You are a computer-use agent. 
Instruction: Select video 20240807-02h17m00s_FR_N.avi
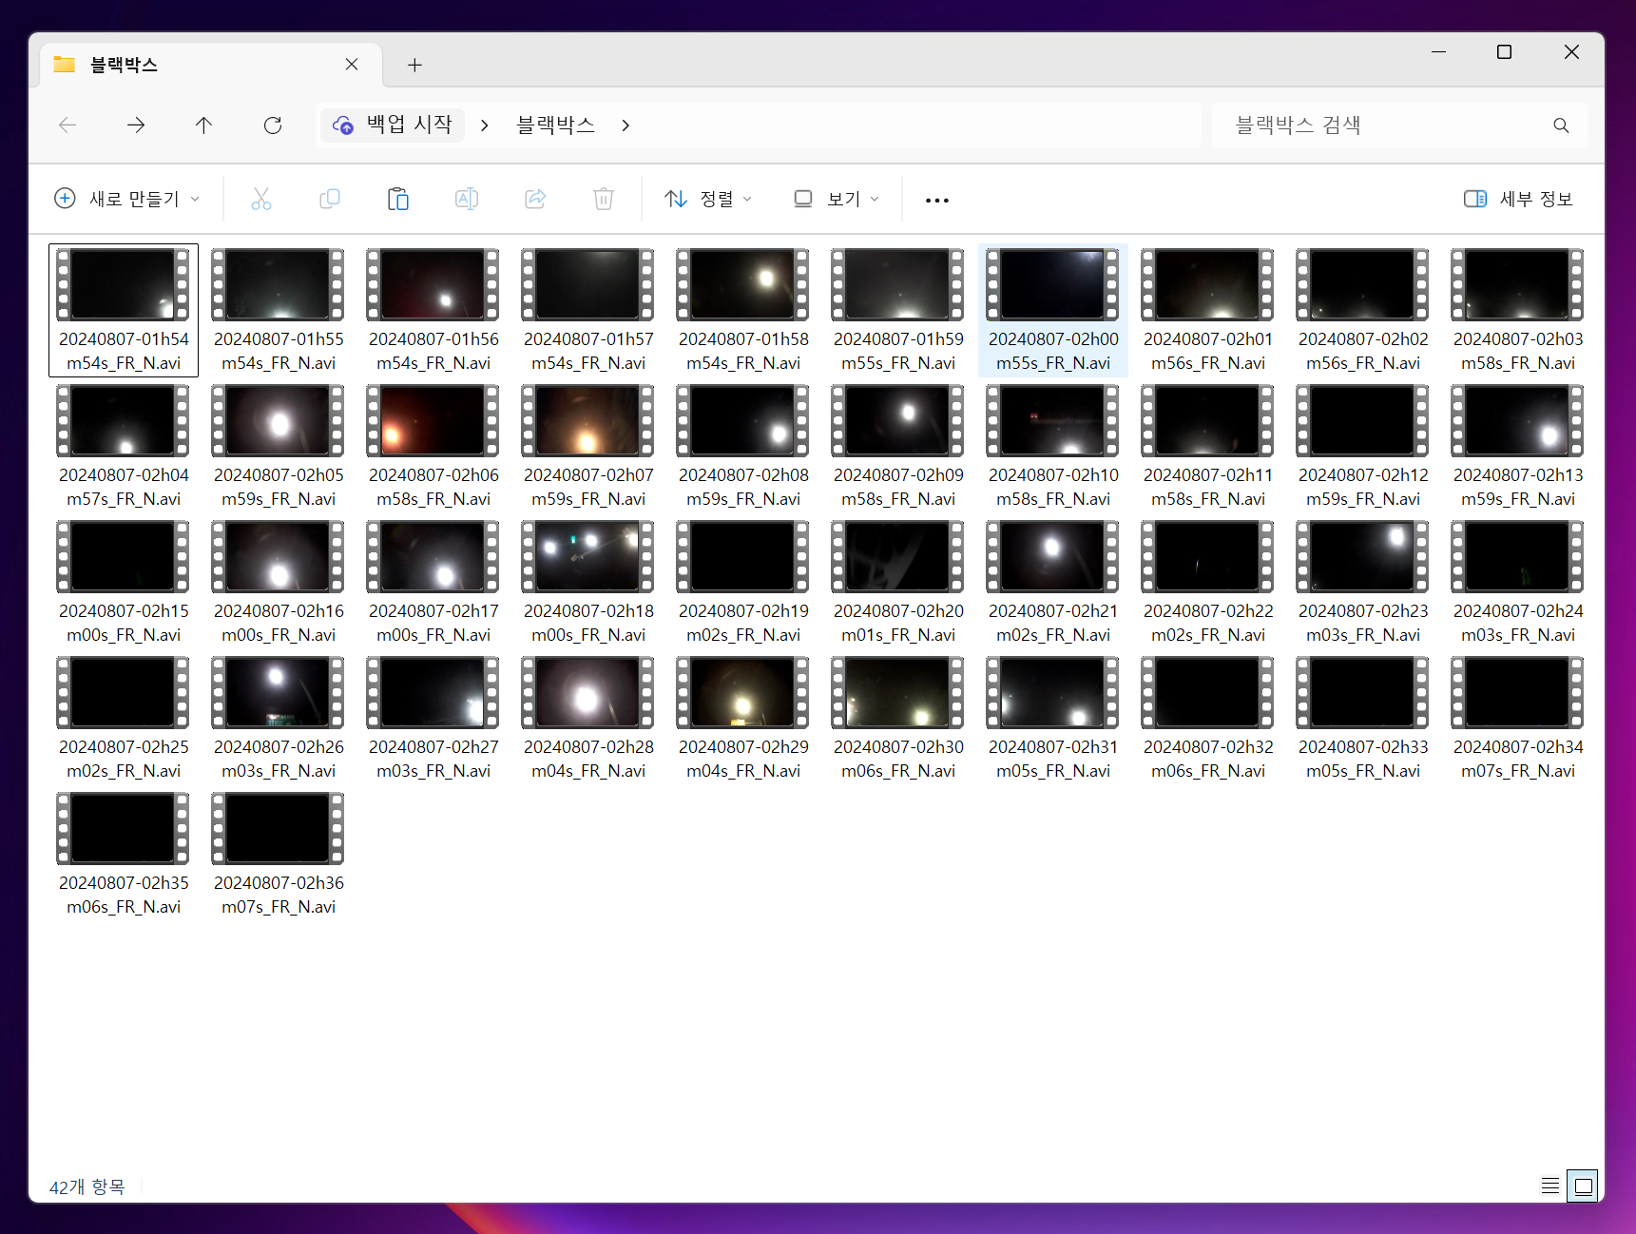coord(433,582)
